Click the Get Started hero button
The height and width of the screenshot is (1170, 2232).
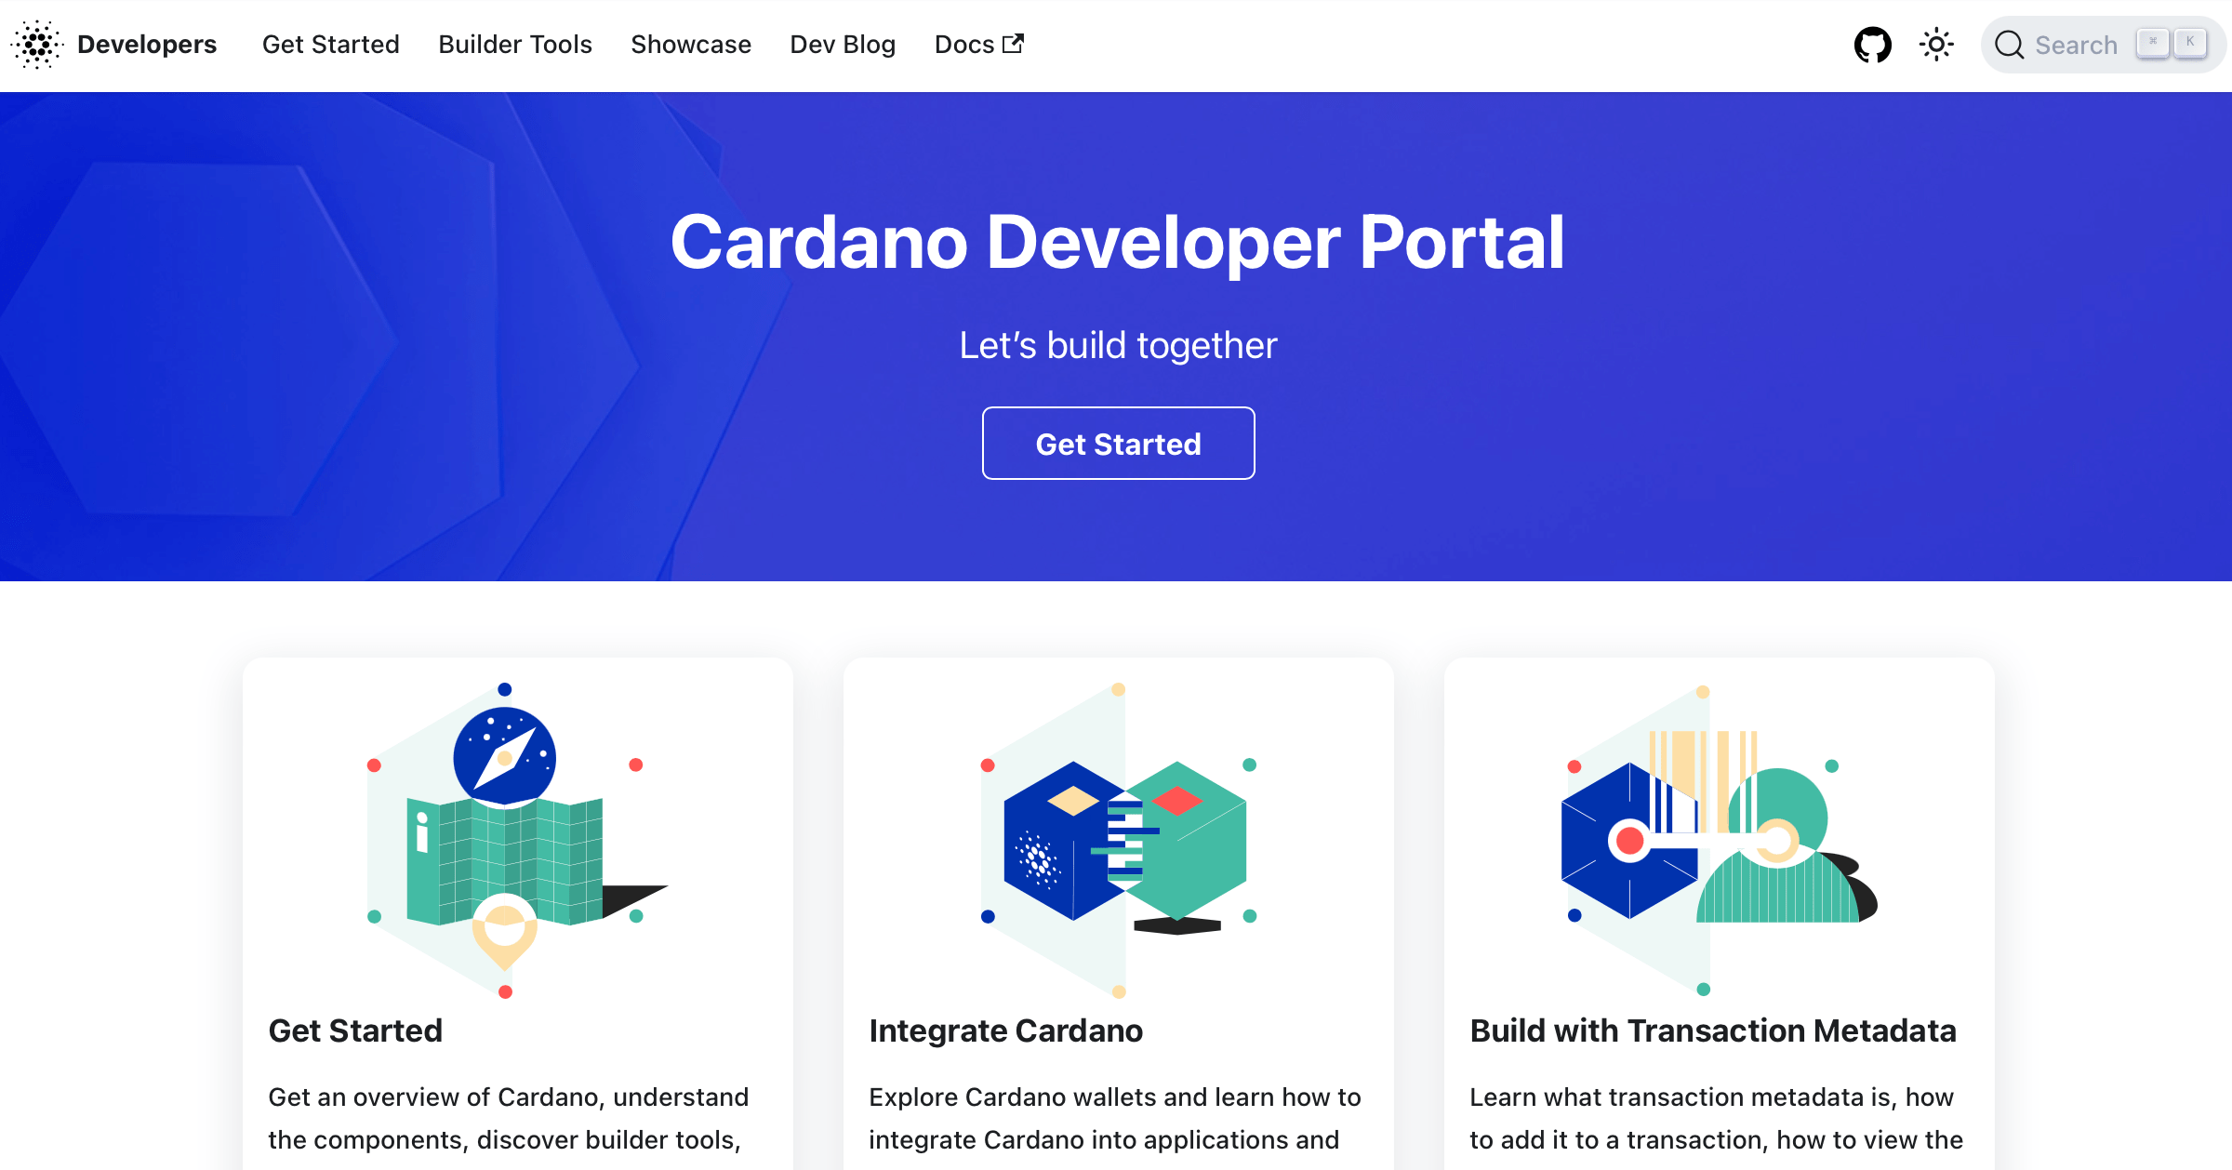tap(1118, 443)
